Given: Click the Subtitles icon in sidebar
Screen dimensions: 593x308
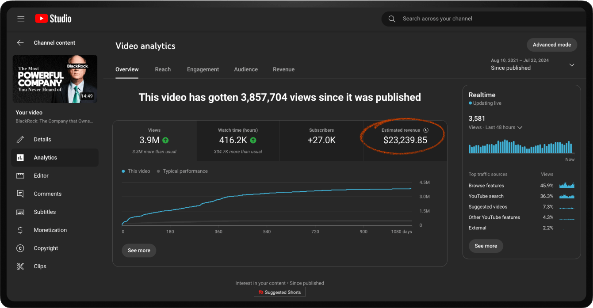Looking at the screenshot, I should click(20, 212).
